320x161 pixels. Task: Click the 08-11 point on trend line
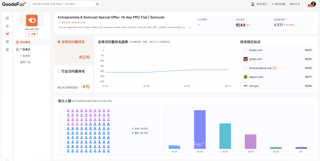228,70
